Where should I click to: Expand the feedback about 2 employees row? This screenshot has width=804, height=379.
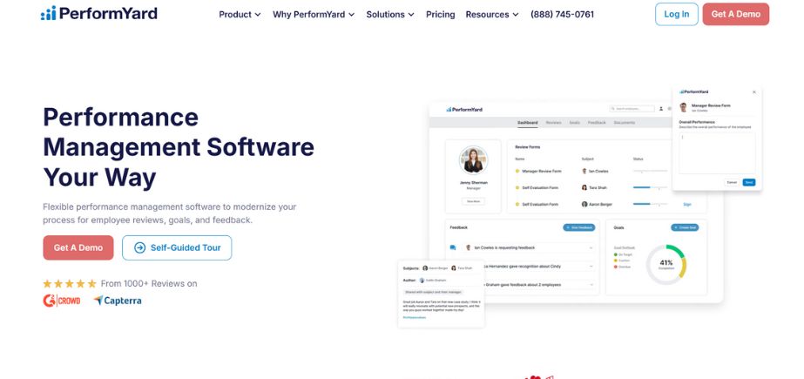pyautogui.click(x=591, y=285)
